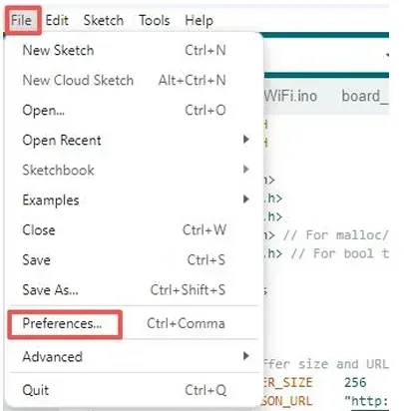Choose Save As... option
The height and width of the screenshot is (411, 404).
click(133, 289)
